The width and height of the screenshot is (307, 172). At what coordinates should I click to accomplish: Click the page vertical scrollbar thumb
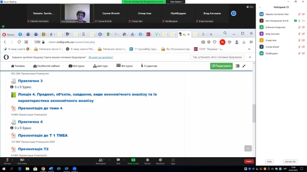tap(254, 113)
